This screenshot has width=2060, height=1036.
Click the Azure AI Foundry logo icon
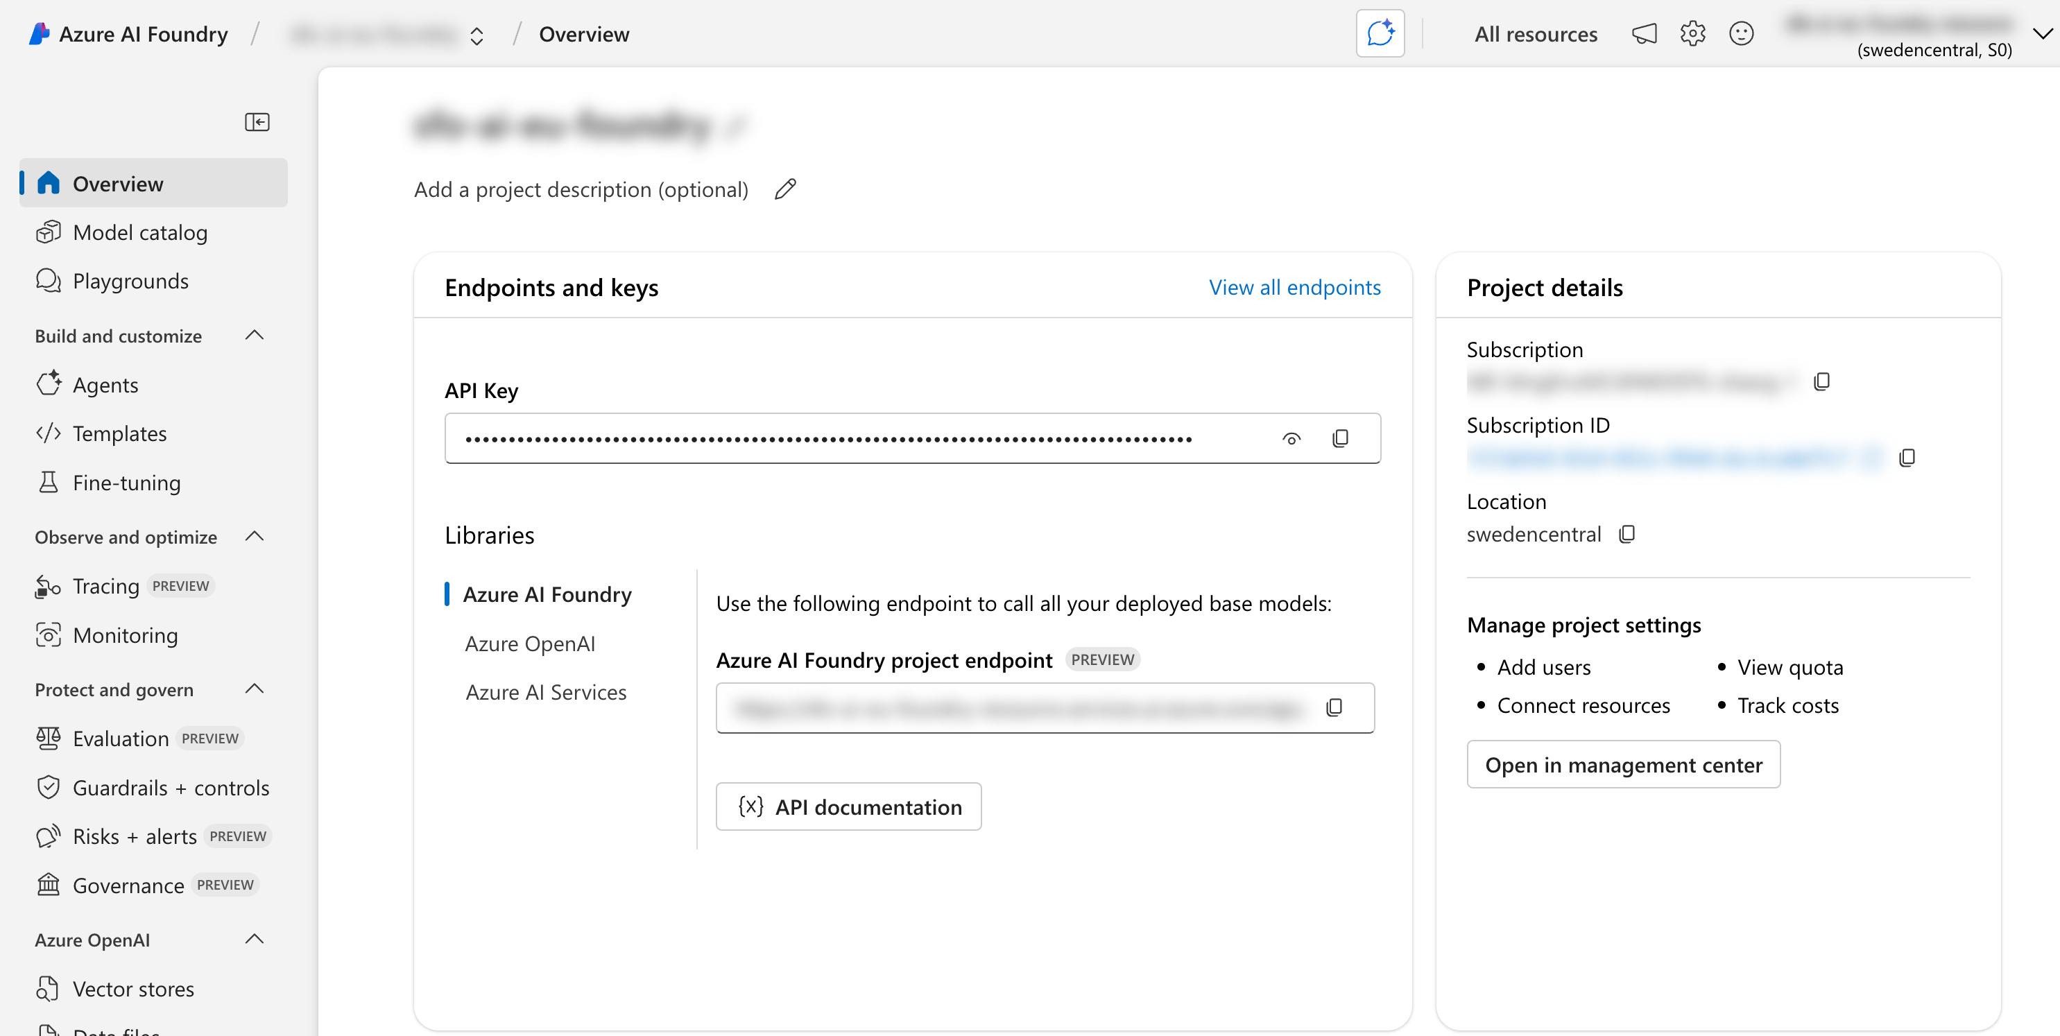click(38, 33)
